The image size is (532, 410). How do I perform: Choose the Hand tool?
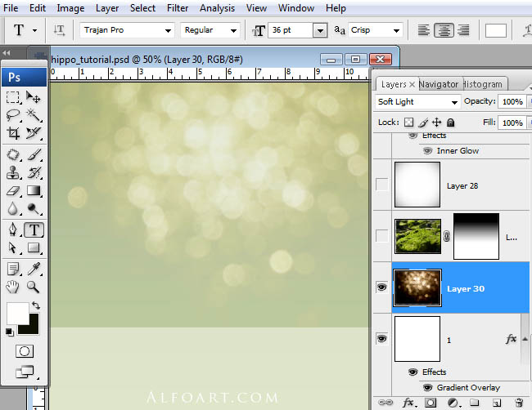tap(13, 287)
